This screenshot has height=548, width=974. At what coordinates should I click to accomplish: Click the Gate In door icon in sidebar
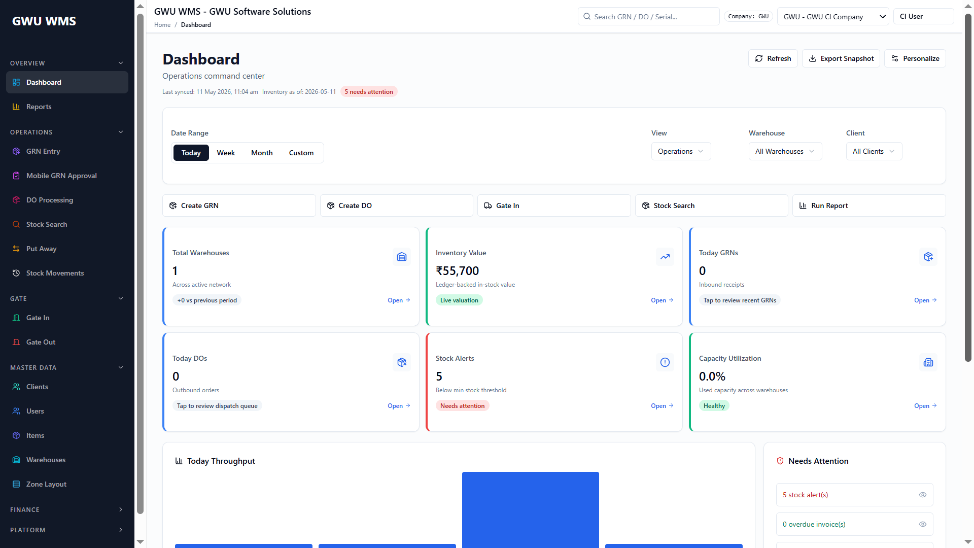tap(16, 318)
